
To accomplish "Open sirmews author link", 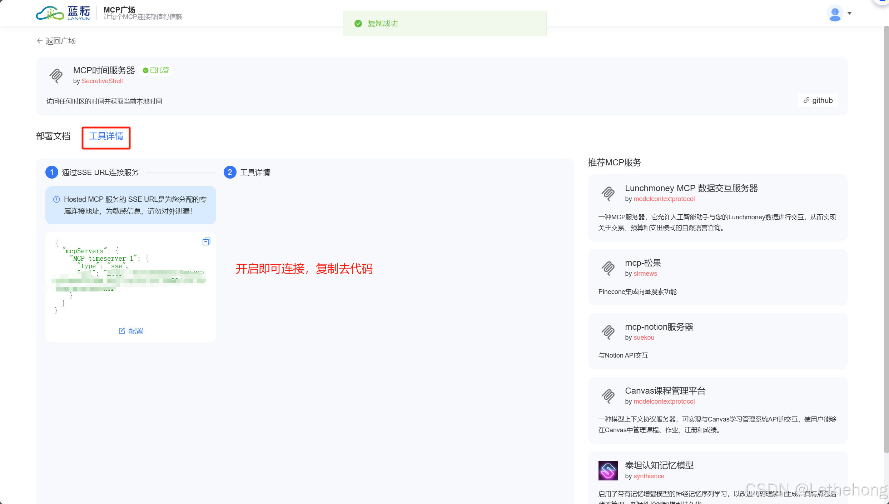I will pos(645,274).
